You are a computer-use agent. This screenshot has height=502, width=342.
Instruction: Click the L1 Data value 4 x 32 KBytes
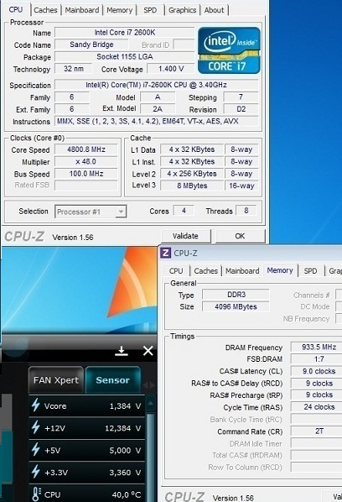[x=192, y=149]
